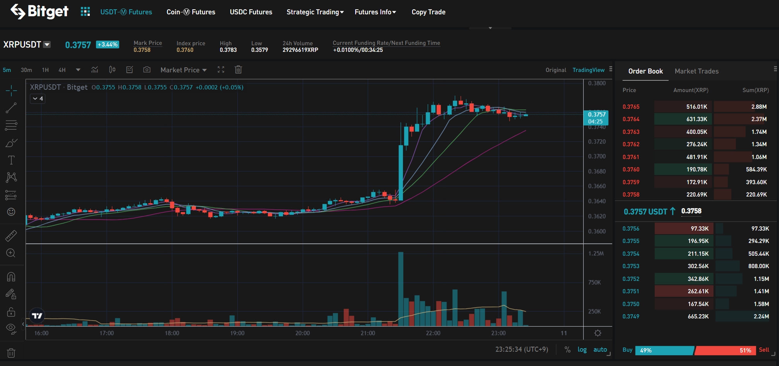
Task: Toggle log scale on chart
Action: pos(582,349)
